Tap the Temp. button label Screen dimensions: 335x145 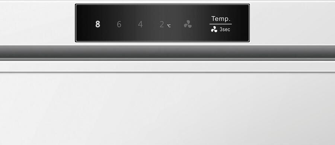click(221, 19)
